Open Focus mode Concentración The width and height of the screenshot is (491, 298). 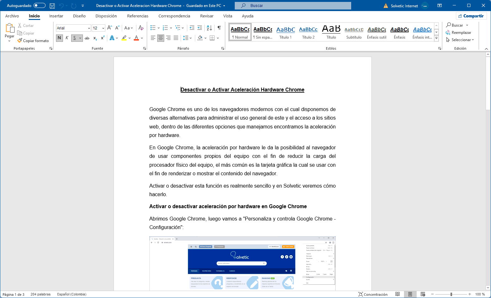pos(373,294)
